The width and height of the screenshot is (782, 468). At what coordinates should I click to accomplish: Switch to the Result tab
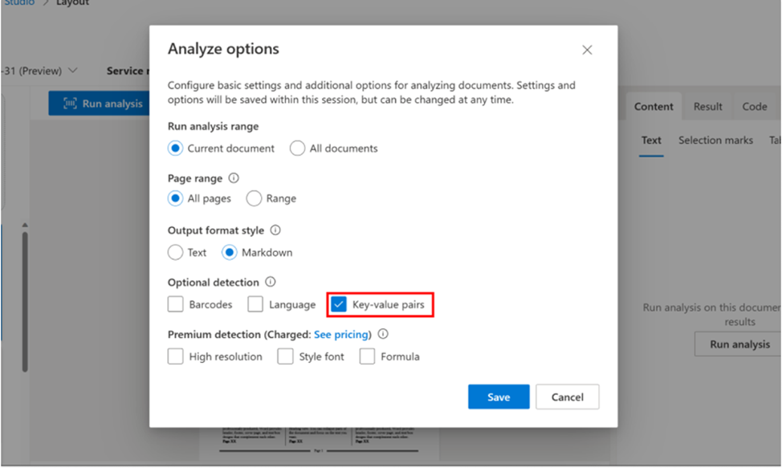click(708, 107)
